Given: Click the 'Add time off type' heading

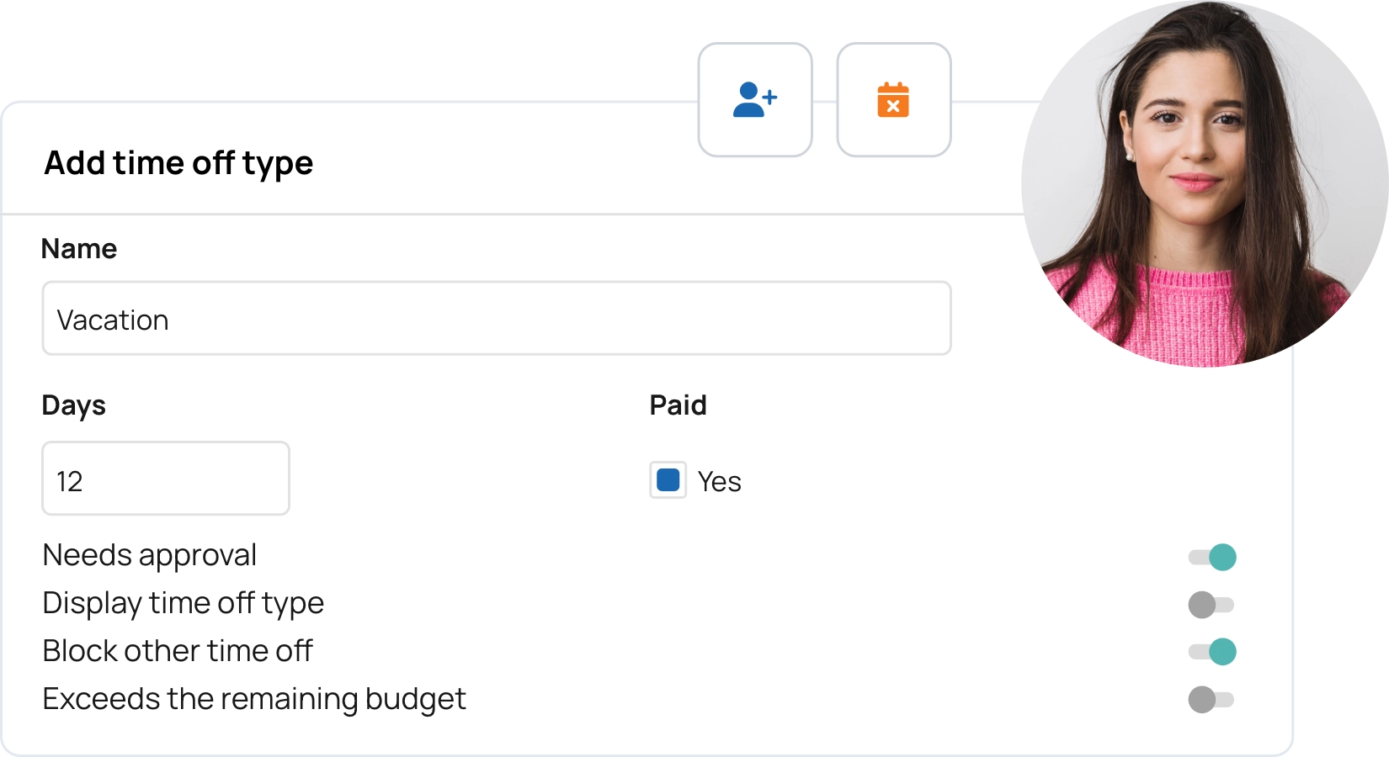Looking at the screenshot, I should click(178, 162).
